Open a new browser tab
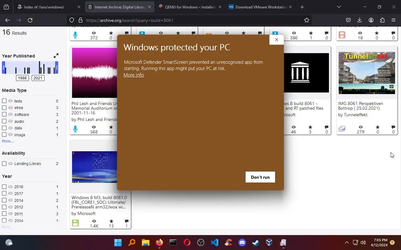Image resolution: width=401 pixels, height=250 pixels. (x=302, y=7)
